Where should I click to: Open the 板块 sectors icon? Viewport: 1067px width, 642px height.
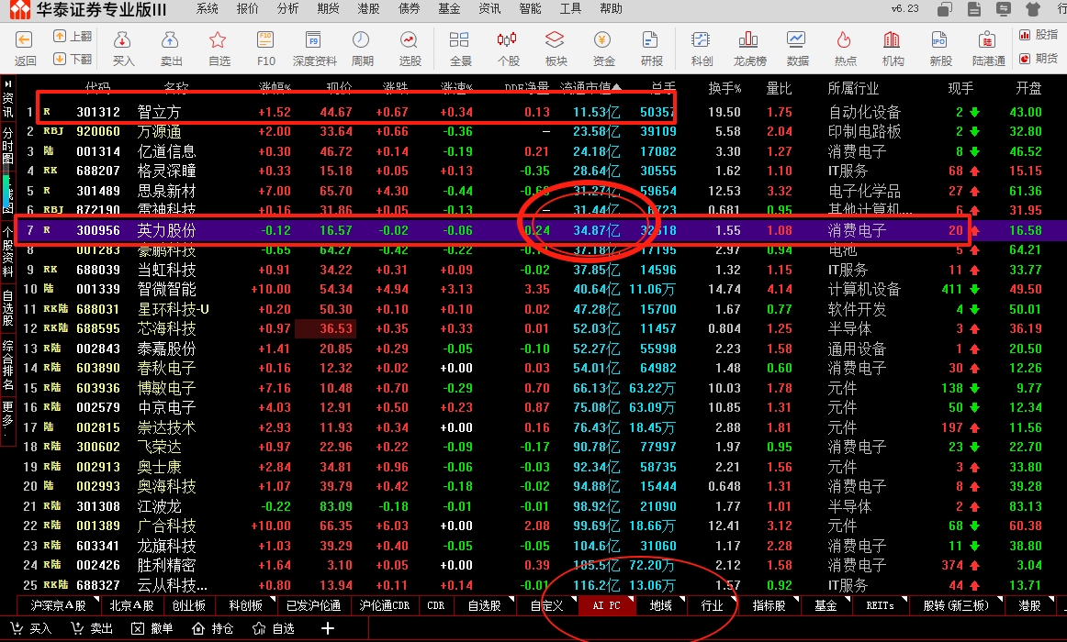[556, 40]
